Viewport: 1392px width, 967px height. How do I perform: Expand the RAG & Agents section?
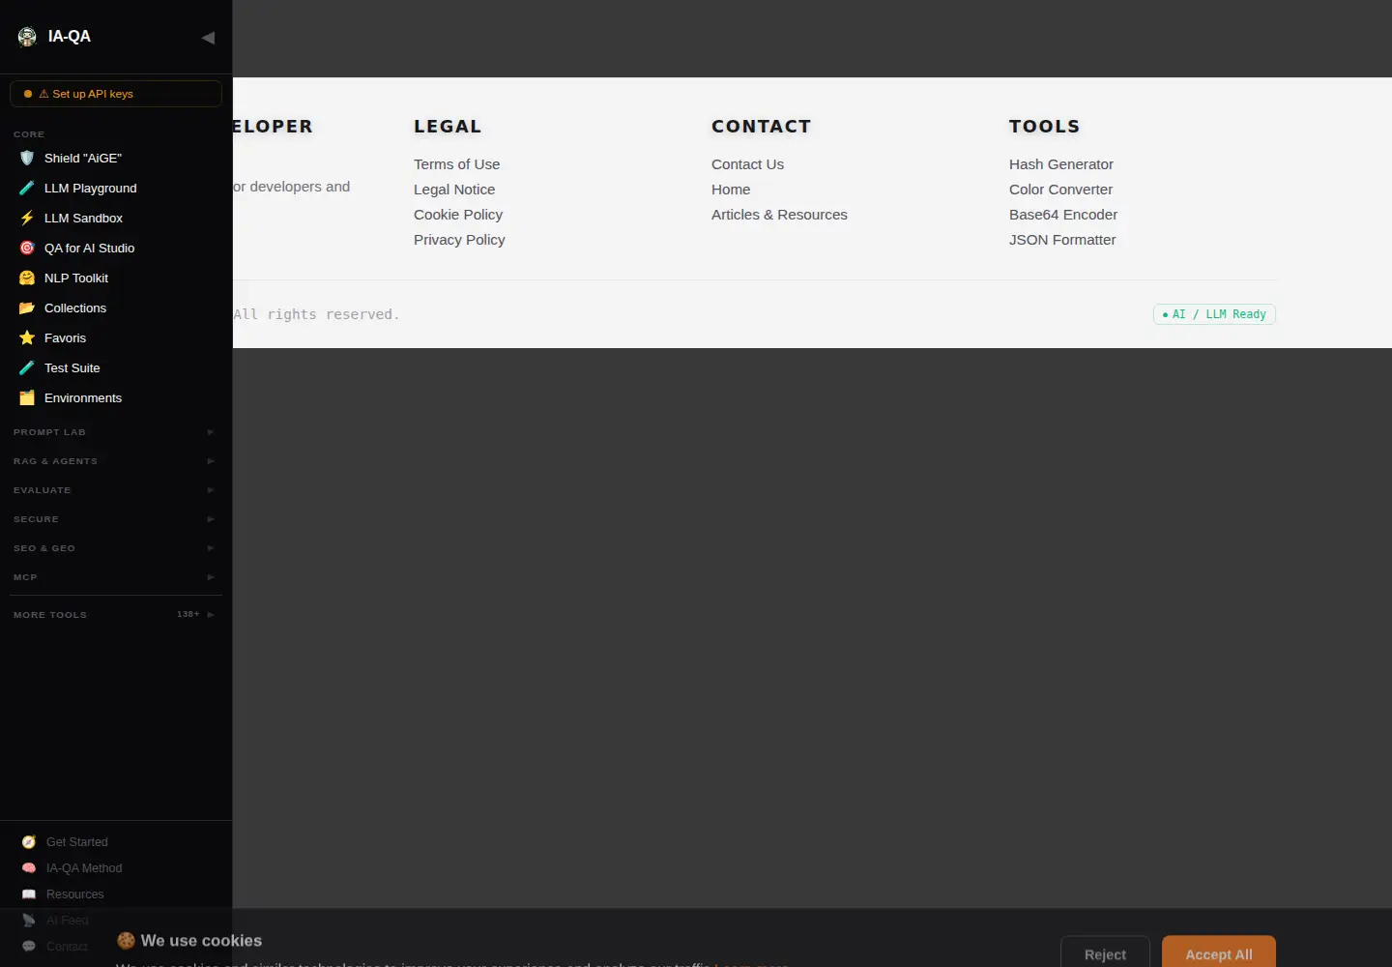(x=114, y=461)
